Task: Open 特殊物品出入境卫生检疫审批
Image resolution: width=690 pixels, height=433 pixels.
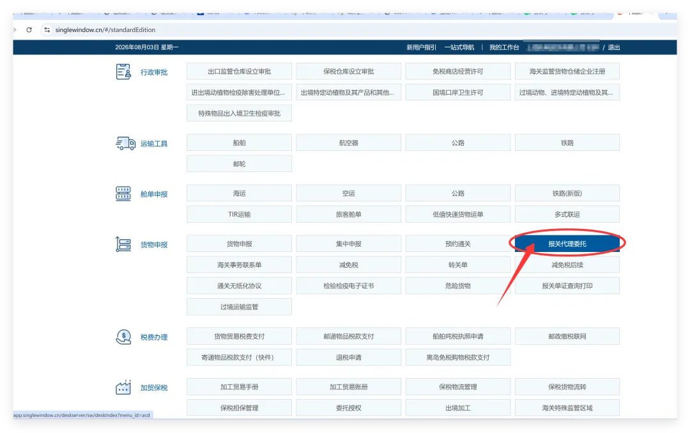Action: coord(239,113)
